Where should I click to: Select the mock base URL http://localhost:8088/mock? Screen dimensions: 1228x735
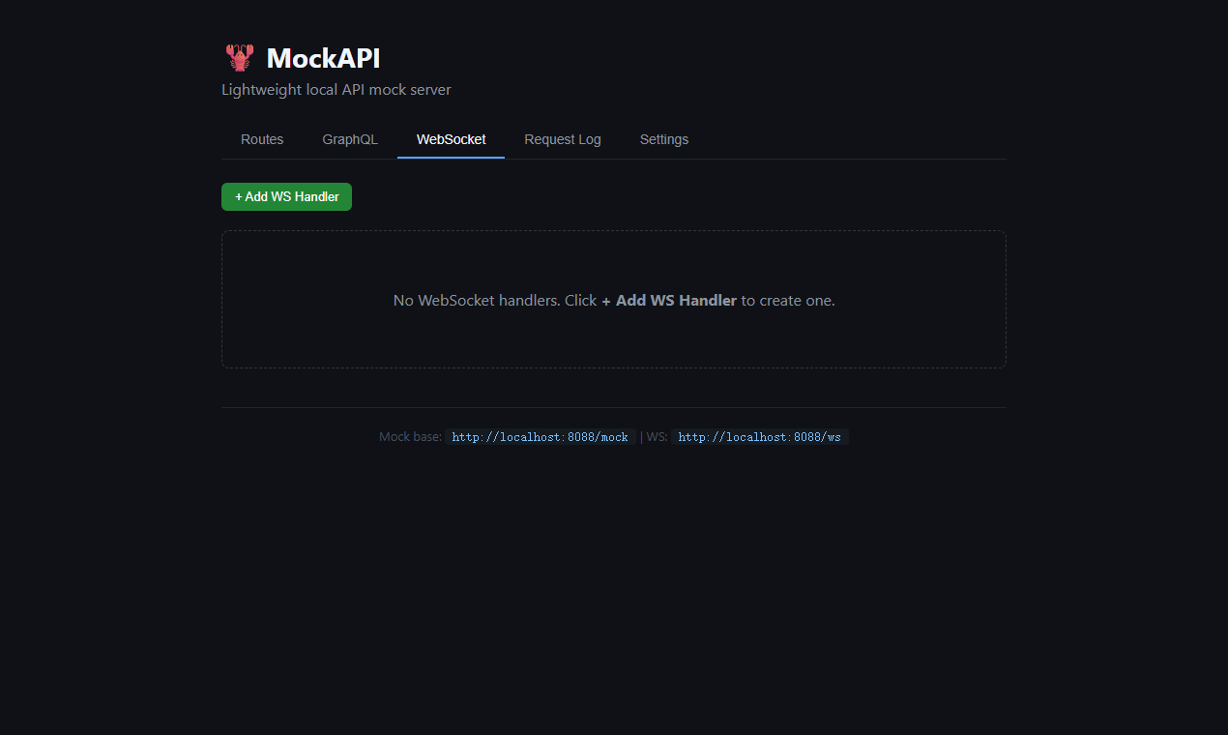coord(540,436)
